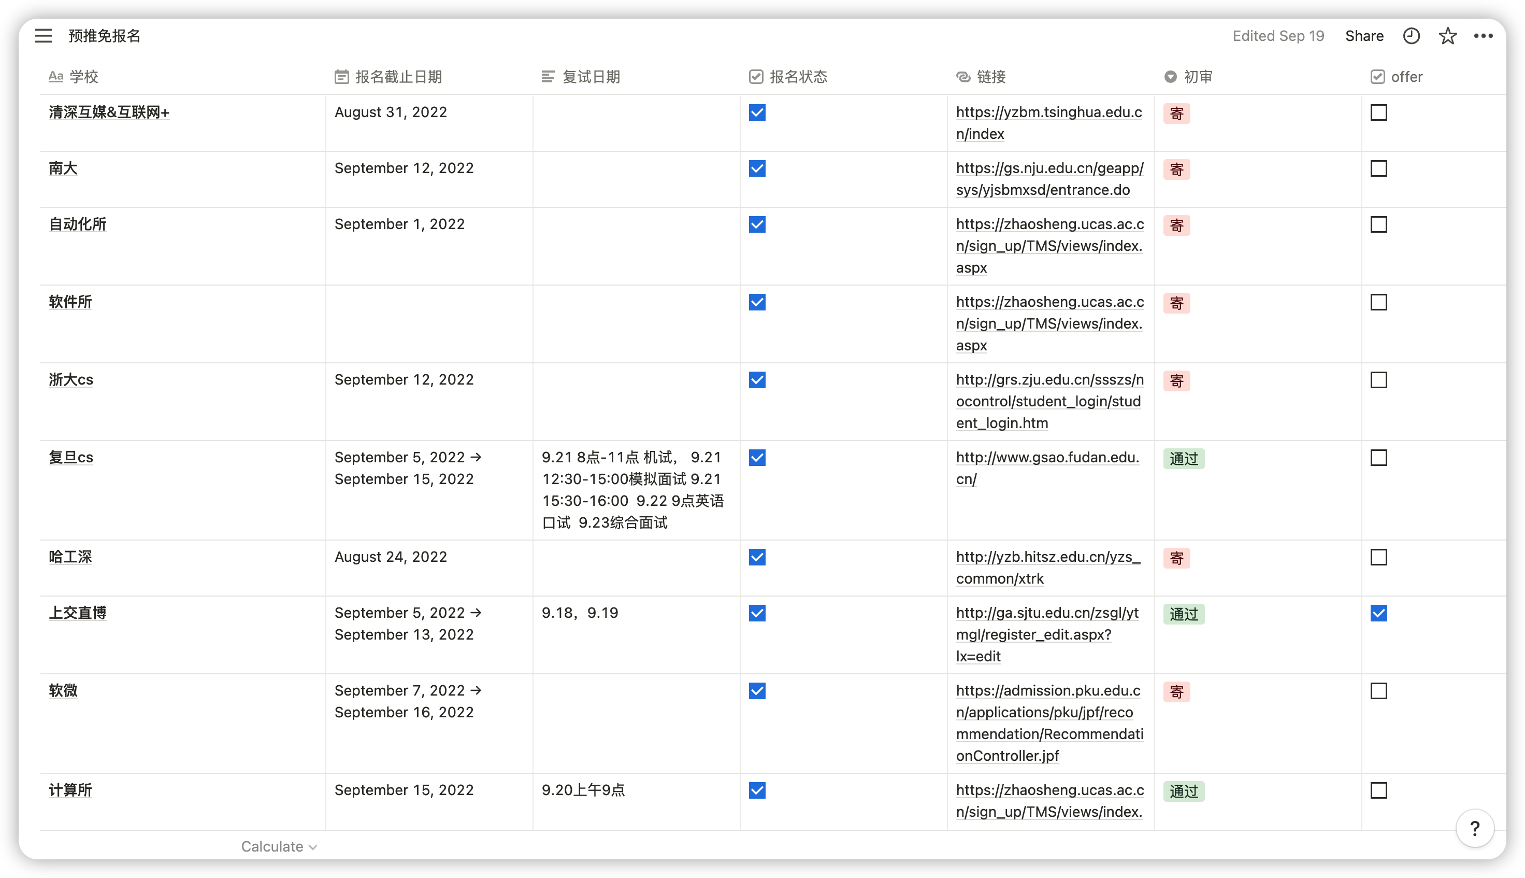Check the offer checkbox for 南大
The height and width of the screenshot is (878, 1525).
1378,168
